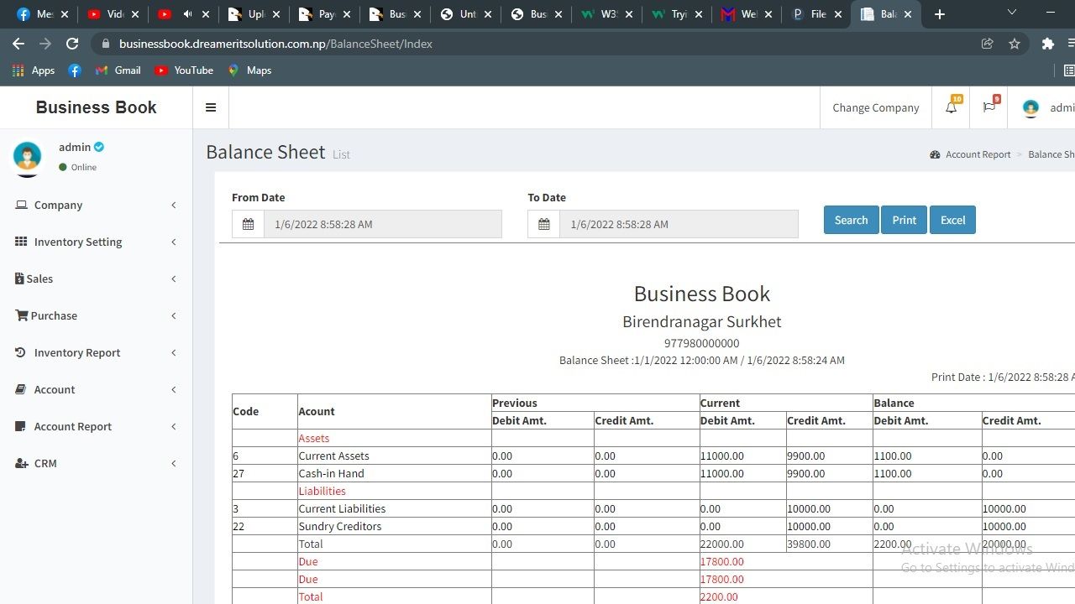
Task: Expand the Sales sidebar section
Action: tap(39, 279)
